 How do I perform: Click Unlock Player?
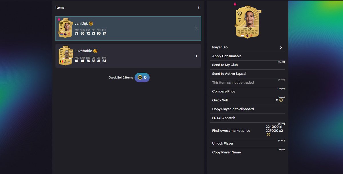tap(247, 143)
